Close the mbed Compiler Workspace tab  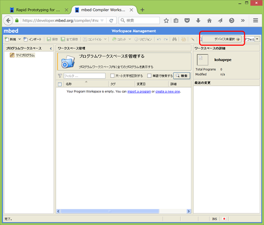coord(131,10)
